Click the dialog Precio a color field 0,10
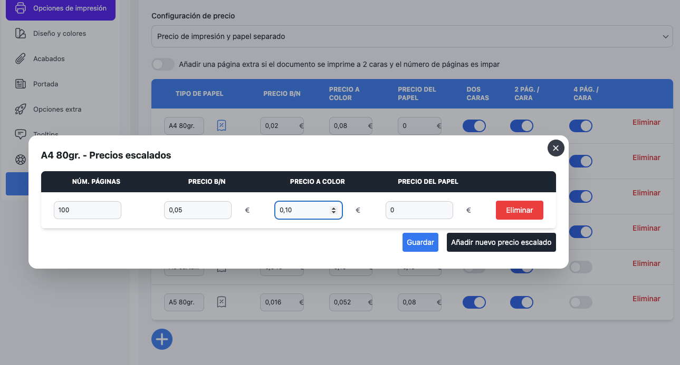 [x=309, y=210]
